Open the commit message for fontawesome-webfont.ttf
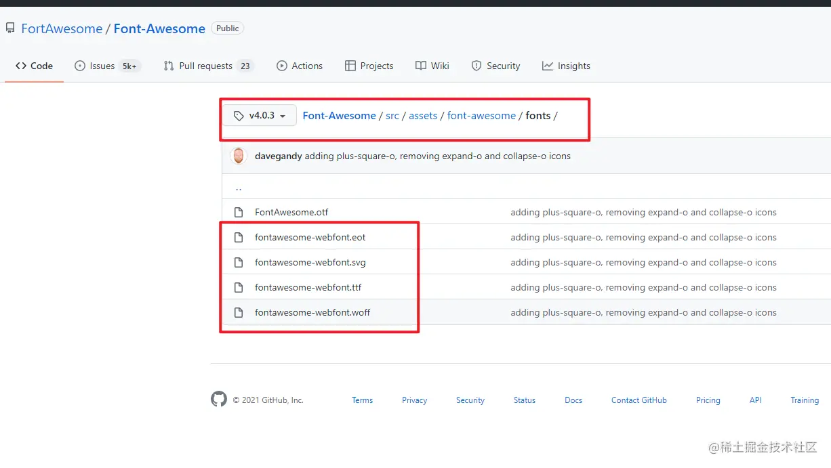 [643, 287]
